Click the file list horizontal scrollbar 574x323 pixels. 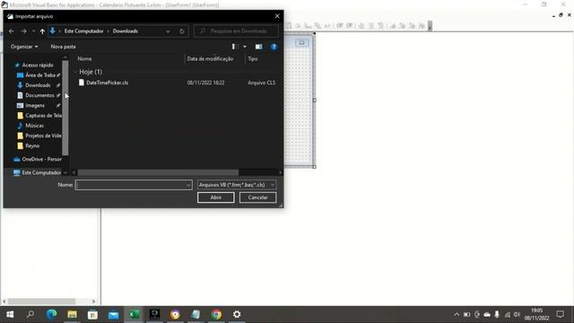tap(158, 172)
